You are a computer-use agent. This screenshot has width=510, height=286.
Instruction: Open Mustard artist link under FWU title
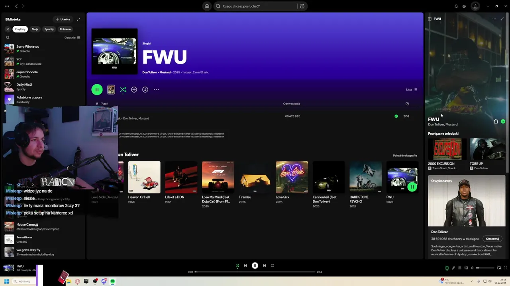165,72
